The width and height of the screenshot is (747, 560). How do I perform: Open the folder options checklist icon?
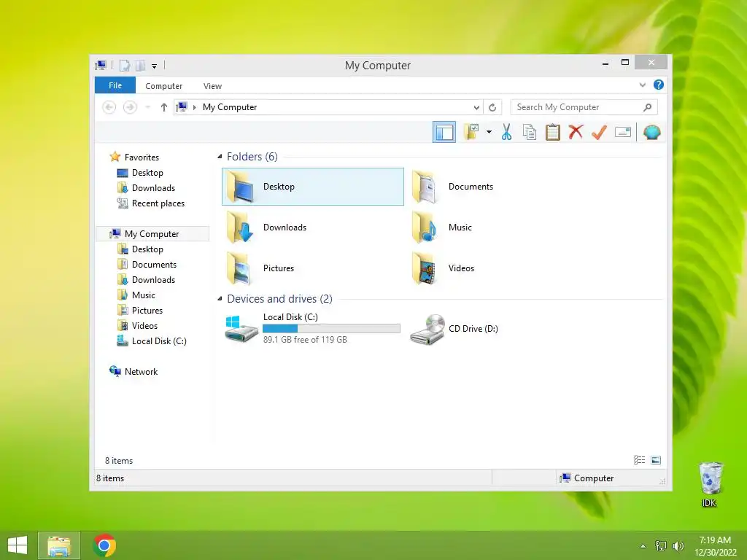click(x=471, y=132)
